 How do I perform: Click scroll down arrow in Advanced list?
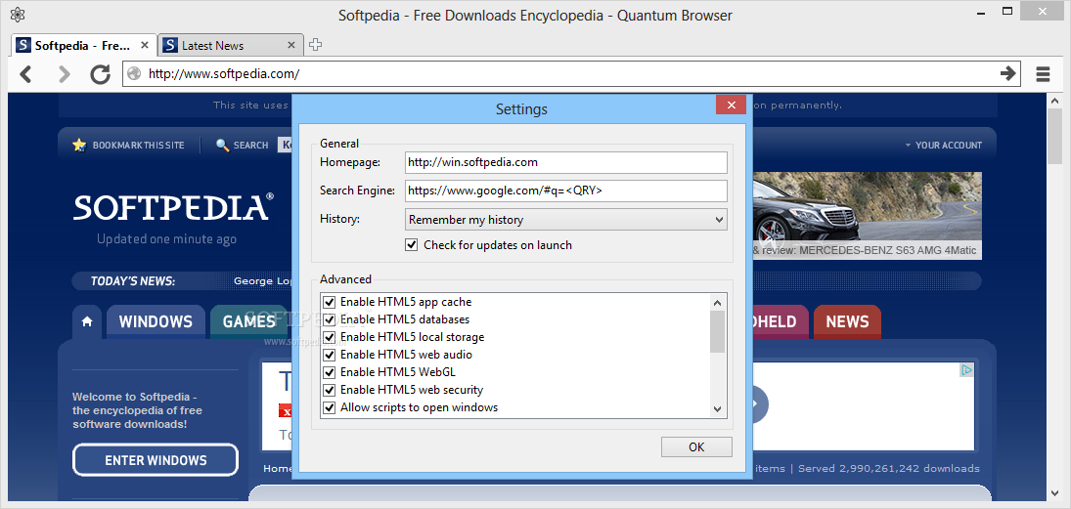(x=717, y=408)
